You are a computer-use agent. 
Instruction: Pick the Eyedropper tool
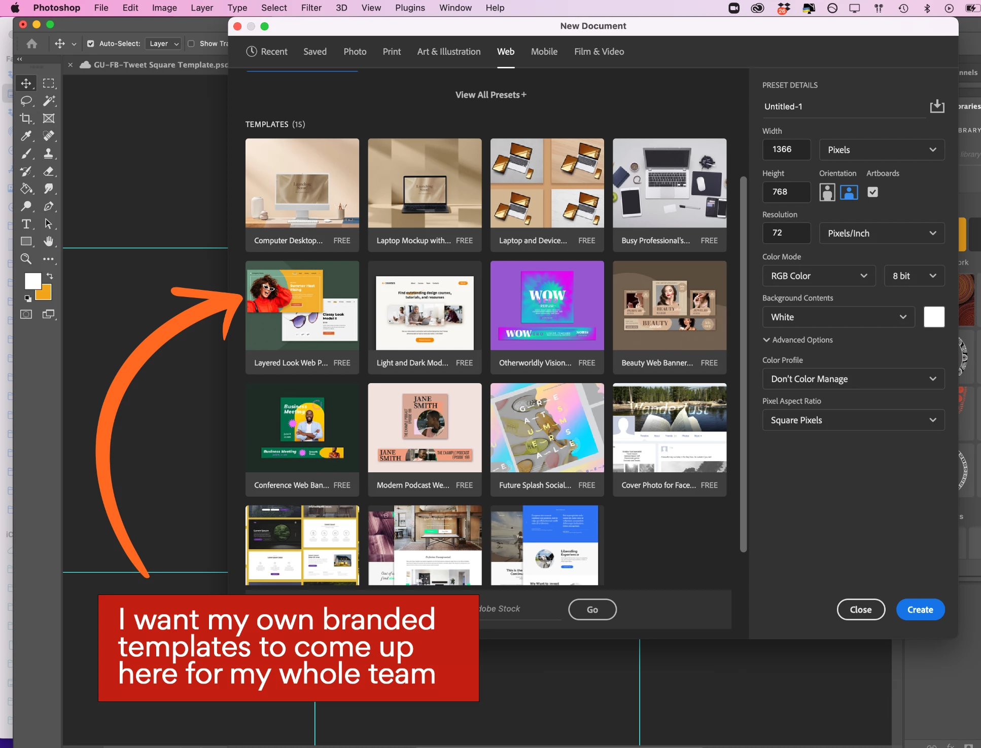26,136
